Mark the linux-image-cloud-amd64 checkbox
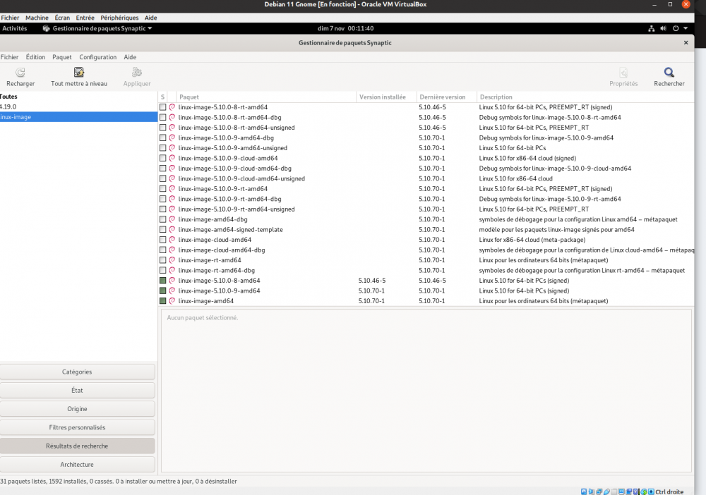706x495 pixels. tap(163, 240)
